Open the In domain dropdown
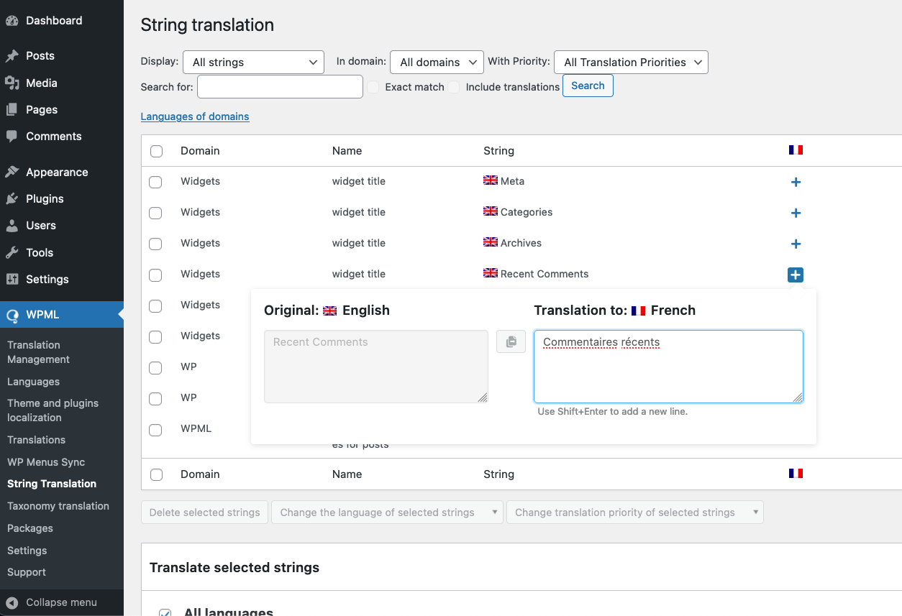This screenshot has height=616, width=902. (437, 63)
